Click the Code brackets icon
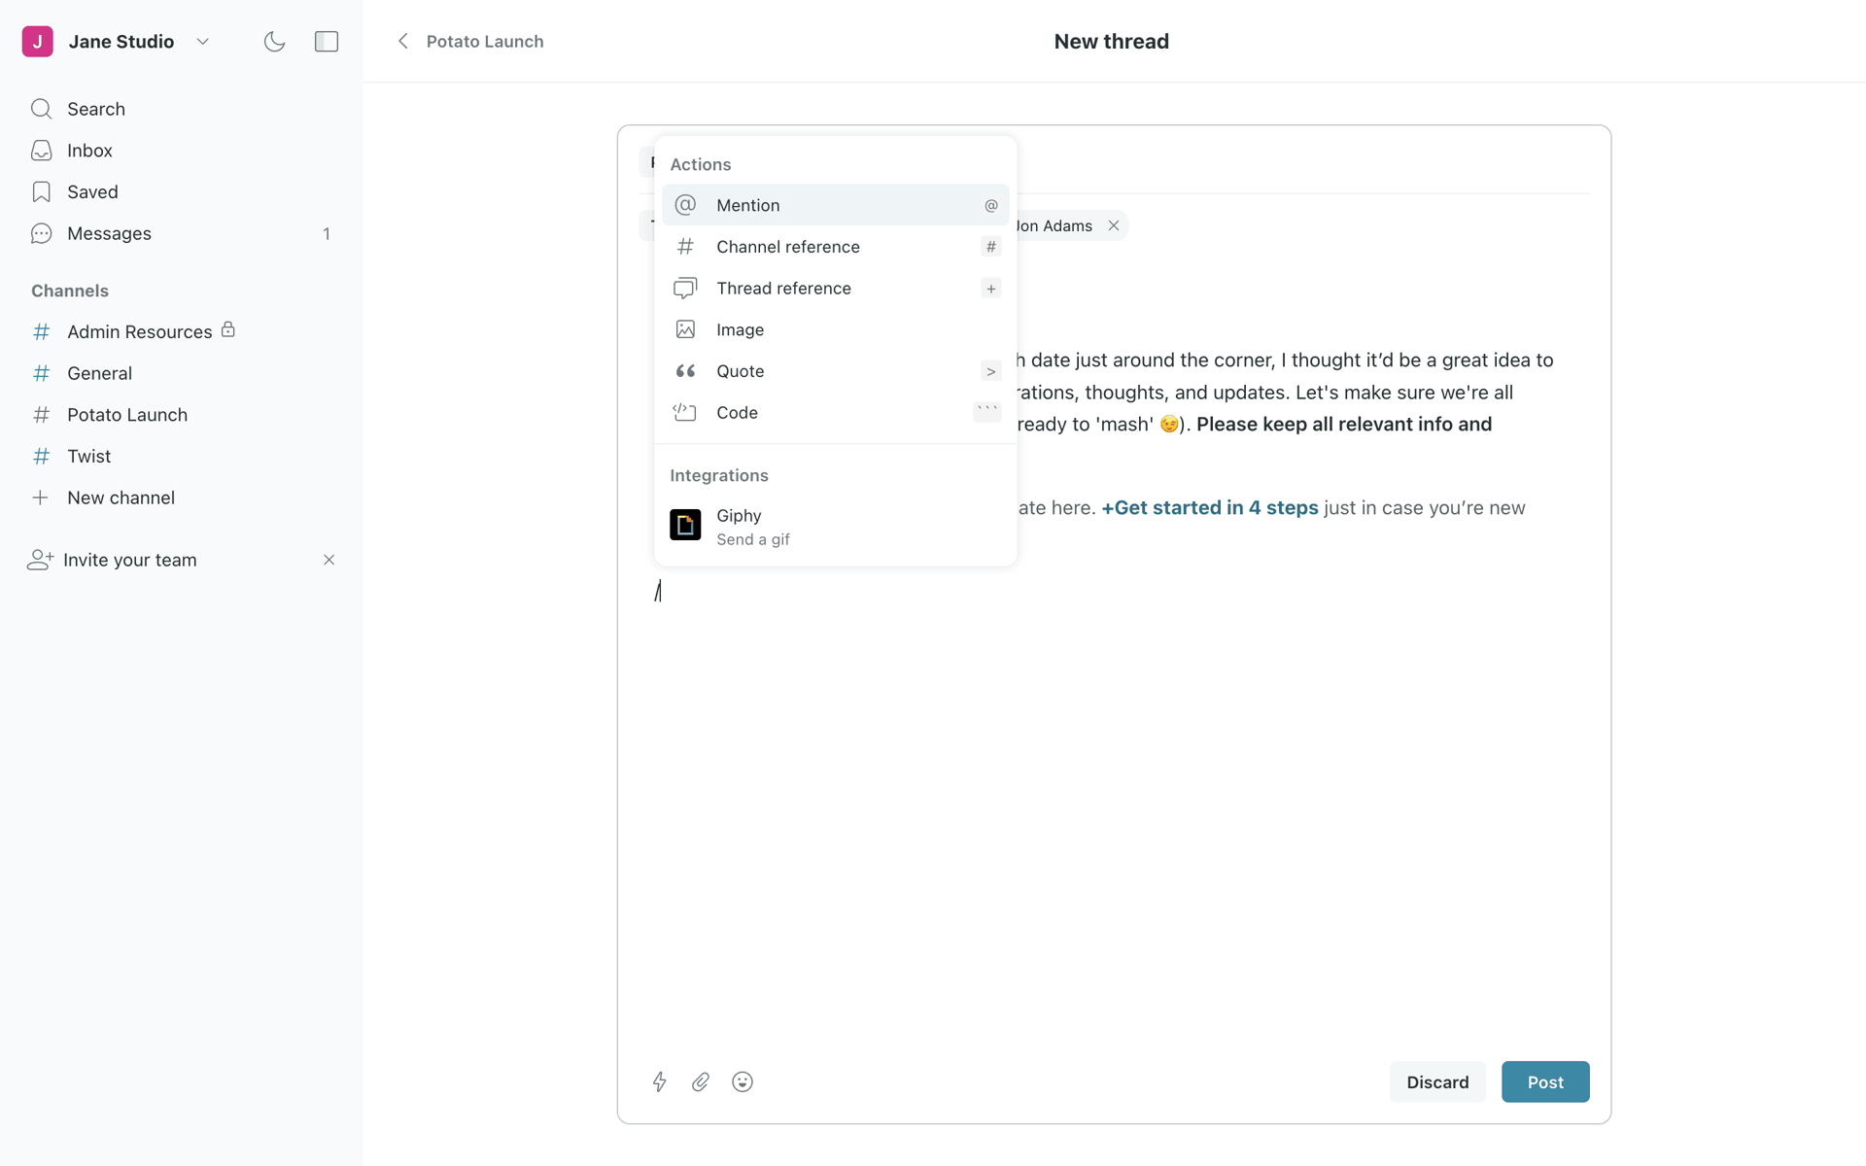The image size is (1866, 1166). click(x=685, y=412)
